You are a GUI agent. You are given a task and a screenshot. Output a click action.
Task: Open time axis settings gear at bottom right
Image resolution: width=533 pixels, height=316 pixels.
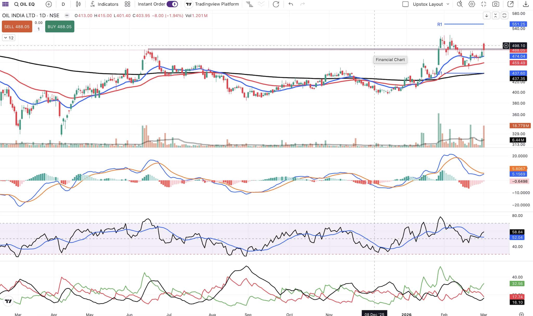521,314
